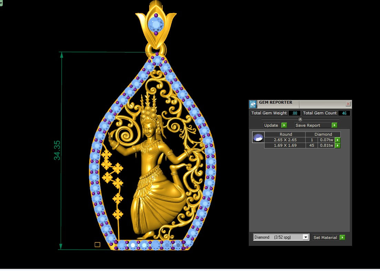Click the count cell showing 45

pos(312,146)
